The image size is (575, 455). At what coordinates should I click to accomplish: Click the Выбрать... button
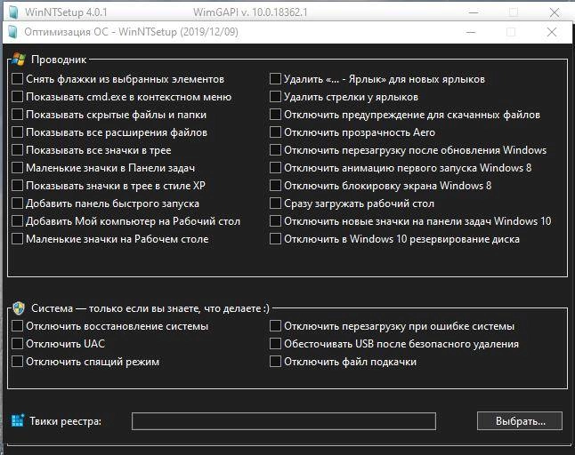point(520,421)
